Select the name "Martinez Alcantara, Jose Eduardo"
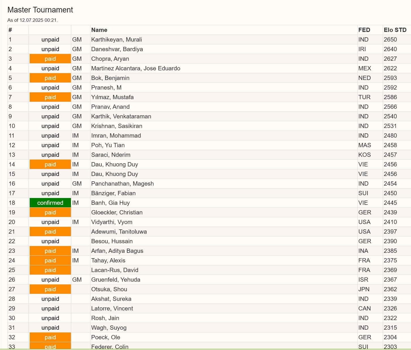This screenshot has width=411, height=350. tap(136, 68)
